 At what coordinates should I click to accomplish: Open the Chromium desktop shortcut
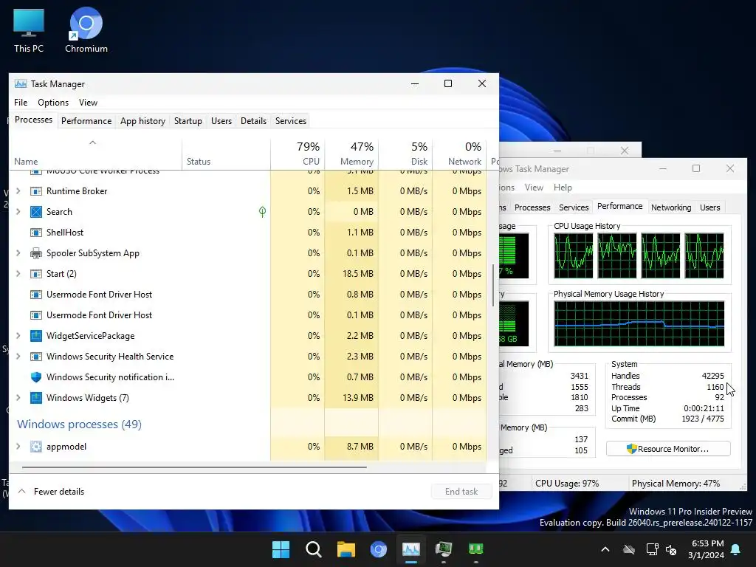[x=86, y=31]
